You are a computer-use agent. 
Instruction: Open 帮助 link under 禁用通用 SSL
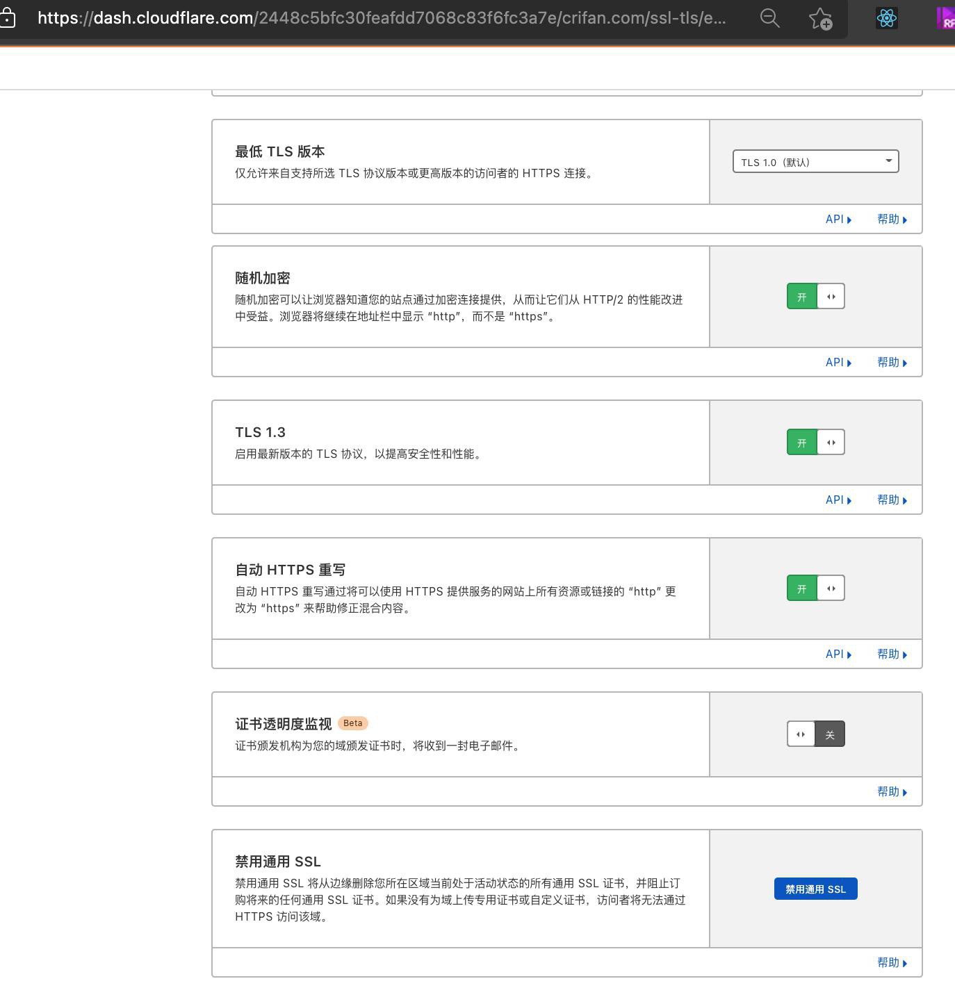892,963
